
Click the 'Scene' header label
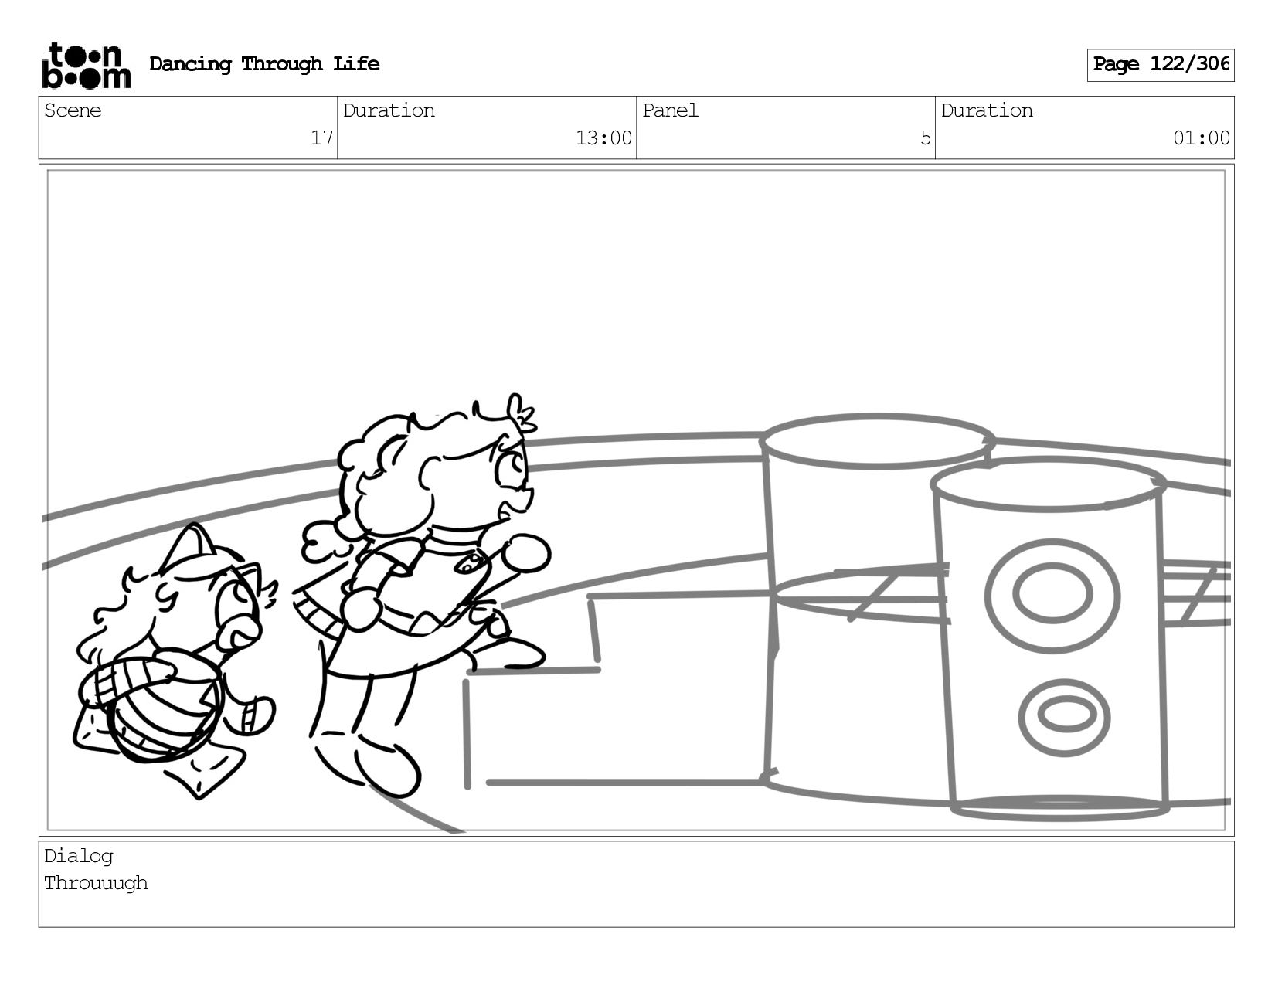pyautogui.click(x=73, y=110)
